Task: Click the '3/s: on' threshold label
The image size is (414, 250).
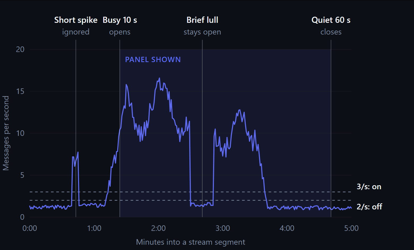Action: pos(369,187)
